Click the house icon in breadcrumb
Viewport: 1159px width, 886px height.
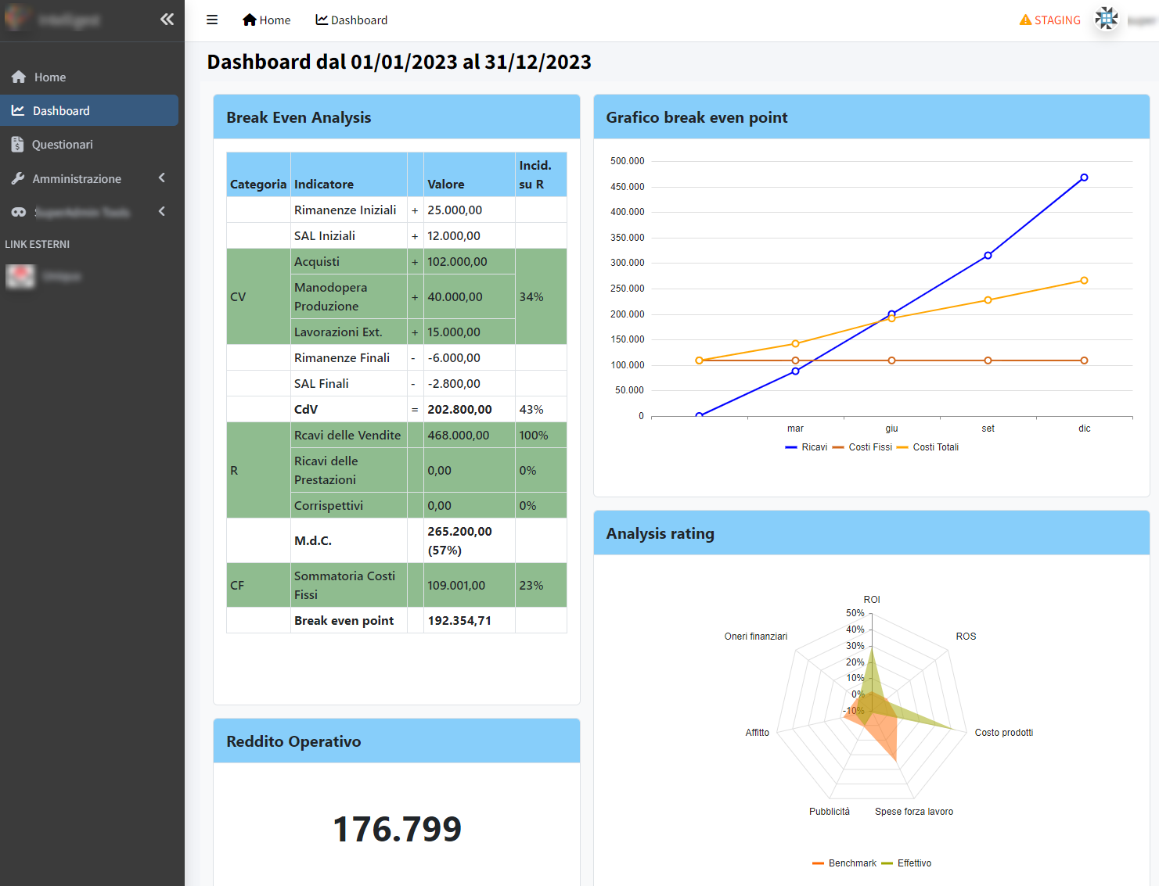pyautogui.click(x=250, y=20)
